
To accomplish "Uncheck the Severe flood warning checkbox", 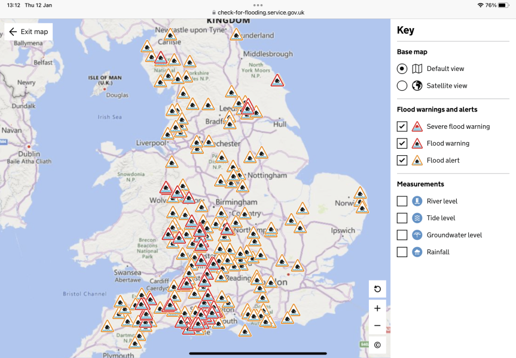I will [x=402, y=126].
